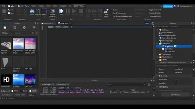Click the Find binoculars icon
195x109 pixels.
pyautogui.click(x=32, y=11)
